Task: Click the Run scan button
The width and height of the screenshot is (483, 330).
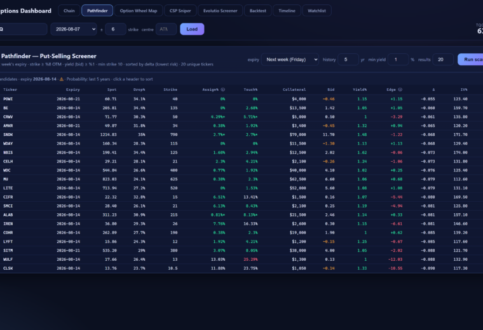Action: coord(472,60)
